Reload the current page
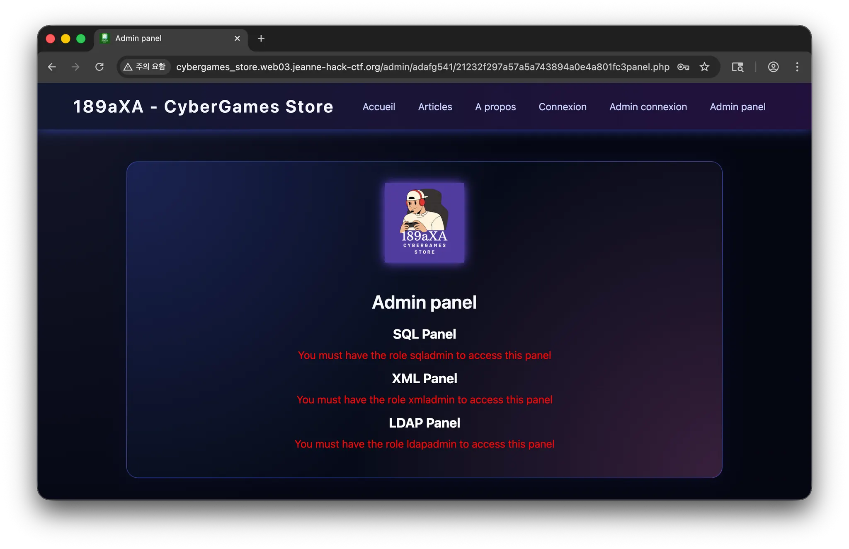Screen dimensions: 849x549 [x=99, y=67]
